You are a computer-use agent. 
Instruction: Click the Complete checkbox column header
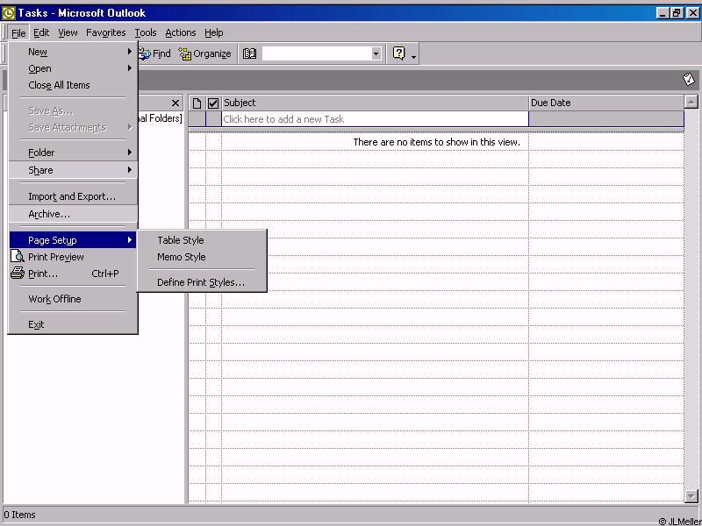click(x=212, y=103)
